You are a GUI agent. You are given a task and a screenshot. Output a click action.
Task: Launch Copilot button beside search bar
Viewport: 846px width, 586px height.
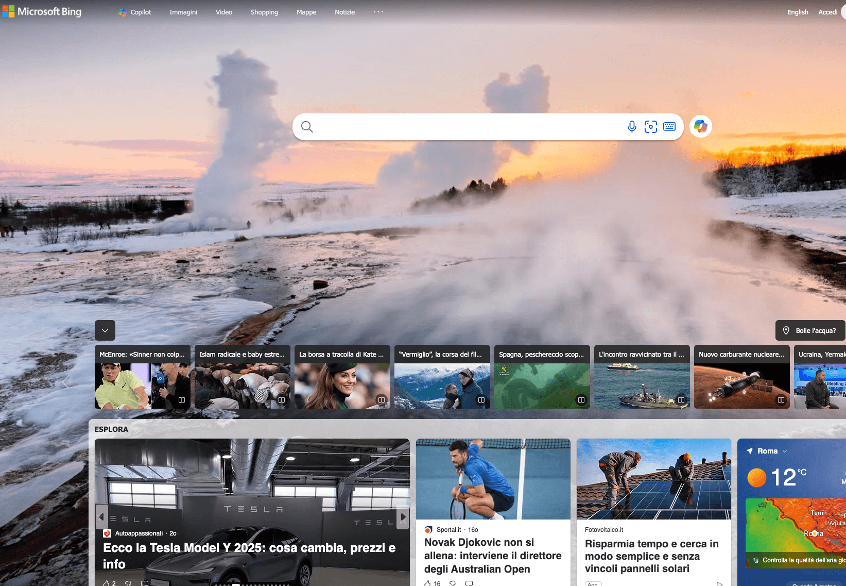pos(700,126)
